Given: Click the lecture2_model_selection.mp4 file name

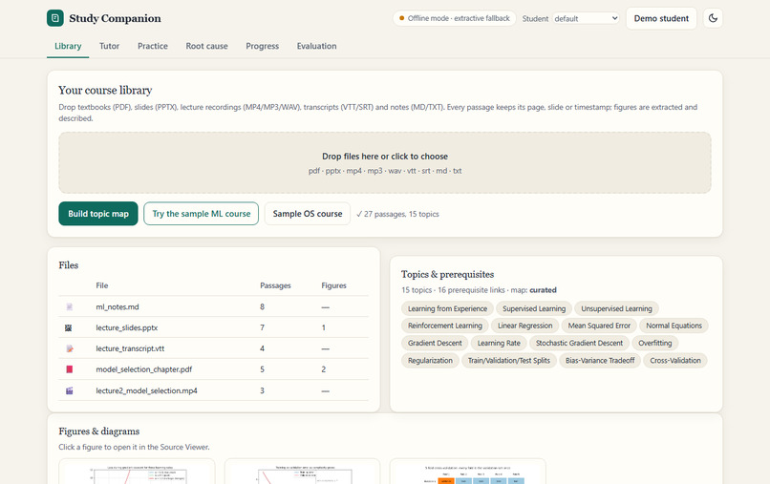Looking at the screenshot, I should (146, 390).
